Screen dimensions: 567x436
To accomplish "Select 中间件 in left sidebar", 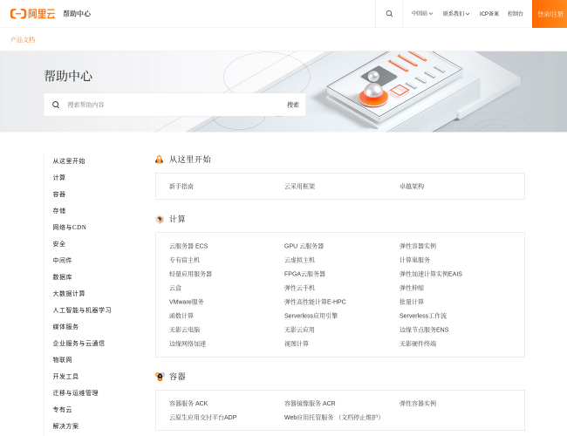I will (62, 261).
